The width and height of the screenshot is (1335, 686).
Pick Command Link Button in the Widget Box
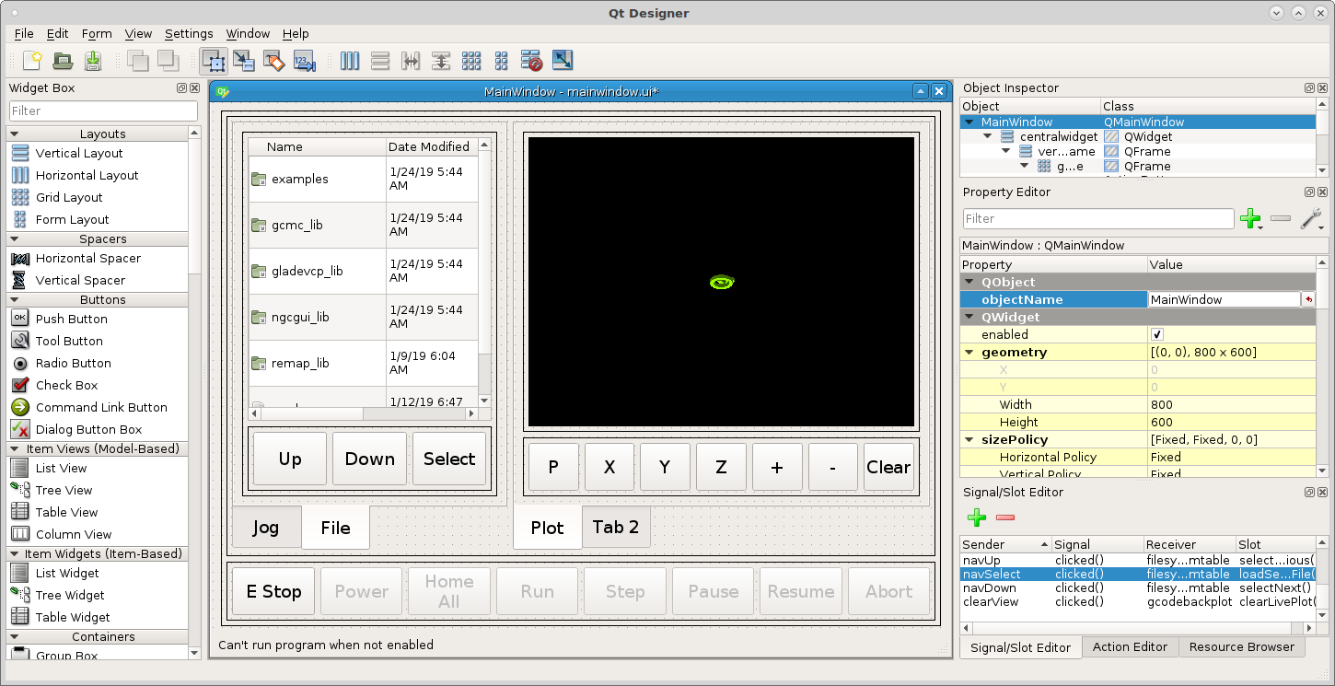click(x=101, y=407)
